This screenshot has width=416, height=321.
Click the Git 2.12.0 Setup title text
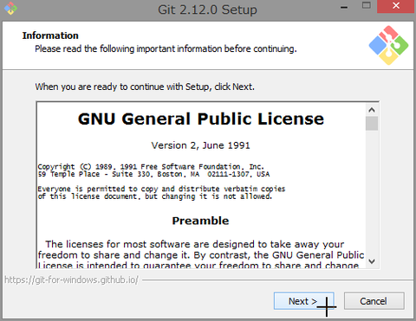(207, 10)
